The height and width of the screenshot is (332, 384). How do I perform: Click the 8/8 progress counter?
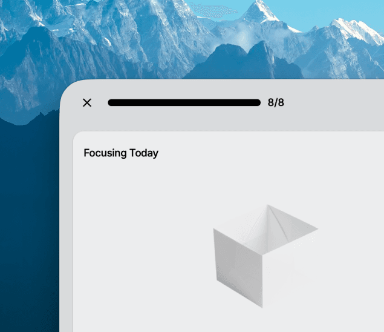pyautogui.click(x=276, y=102)
